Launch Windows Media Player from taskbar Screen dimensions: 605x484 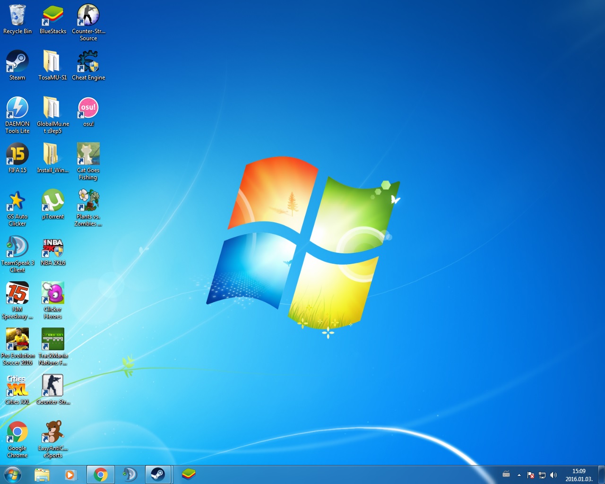point(71,475)
